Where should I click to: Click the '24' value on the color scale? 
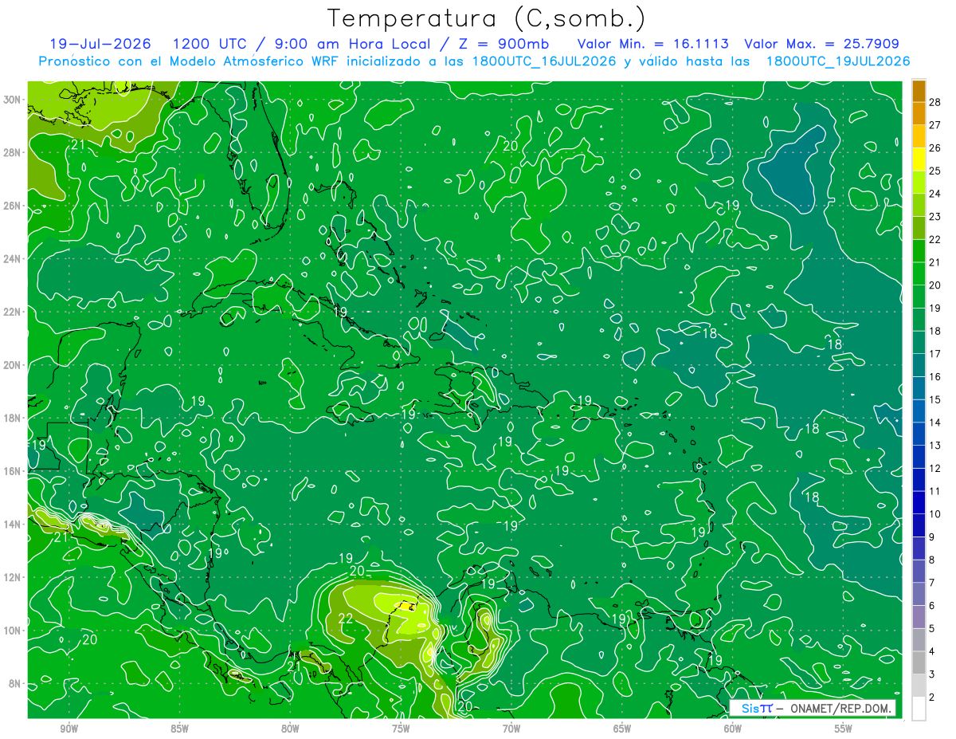click(935, 193)
